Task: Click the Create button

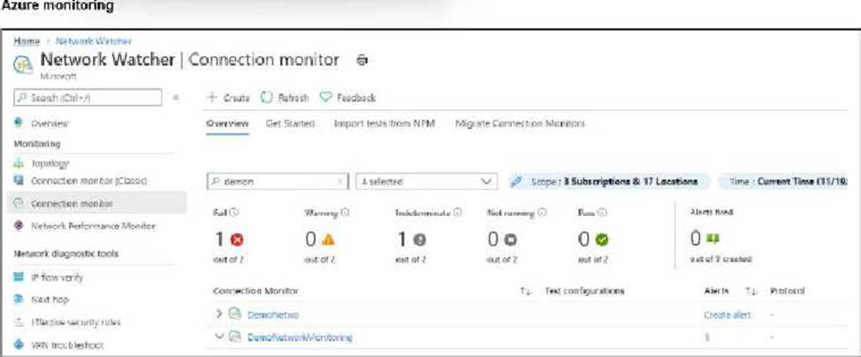Action: point(229,98)
